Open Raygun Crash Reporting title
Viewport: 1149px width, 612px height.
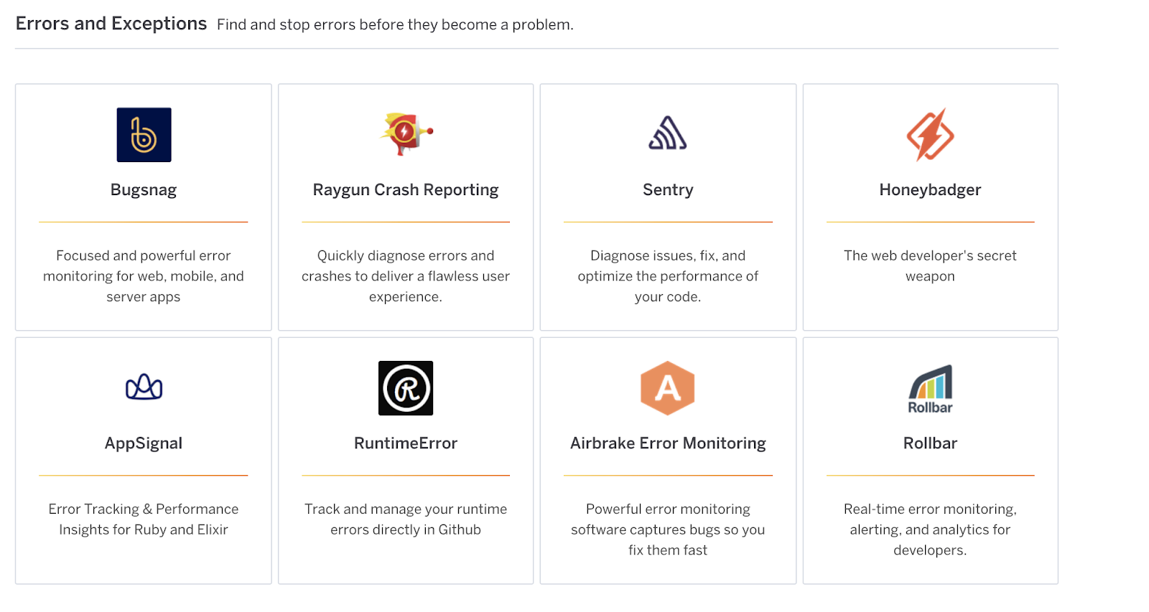click(406, 190)
